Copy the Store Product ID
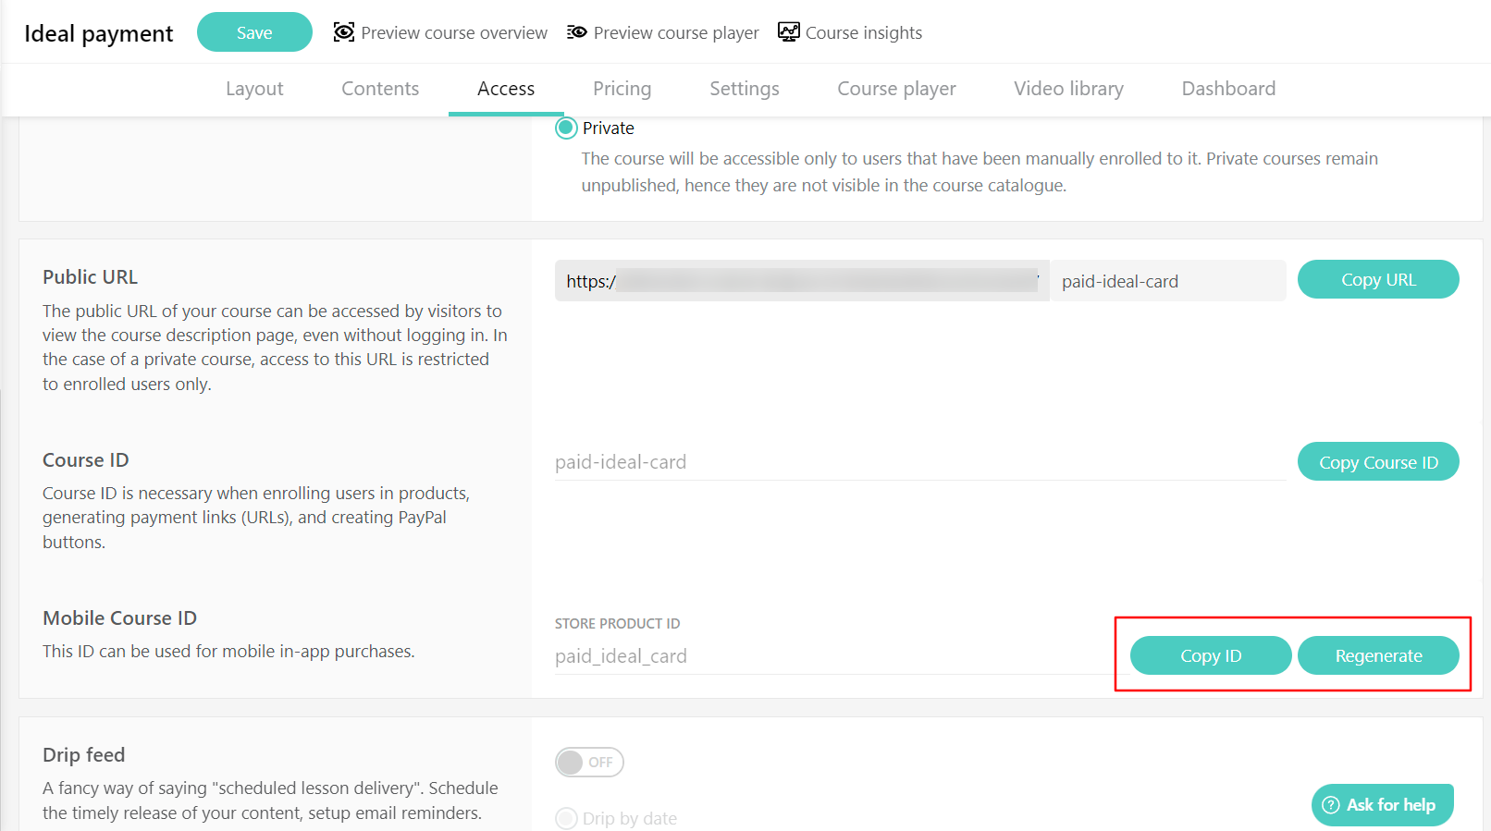The width and height of the screenshot is (1491, 831). (x=1210, y=655)
